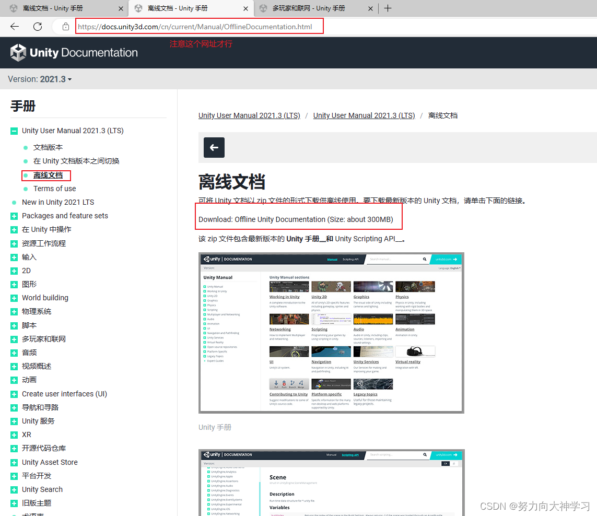
Task: Collapse Unity User Manual 2021.3 (LTS) node
Action: 14,131
